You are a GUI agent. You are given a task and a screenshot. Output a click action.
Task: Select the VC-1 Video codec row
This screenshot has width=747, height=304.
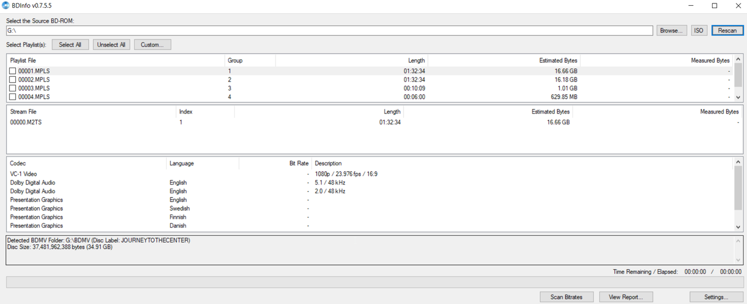click(370, 174)
